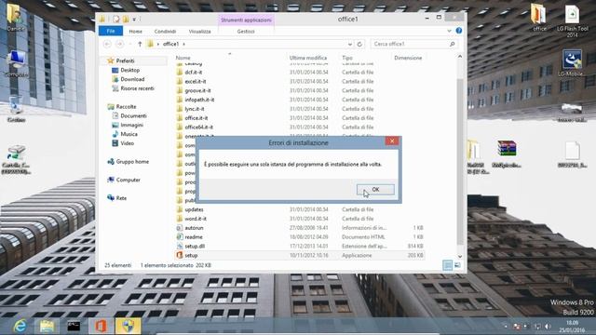Switch to details view in status bar
This screenshot has width=596, height=335.
tap(447, 265)
